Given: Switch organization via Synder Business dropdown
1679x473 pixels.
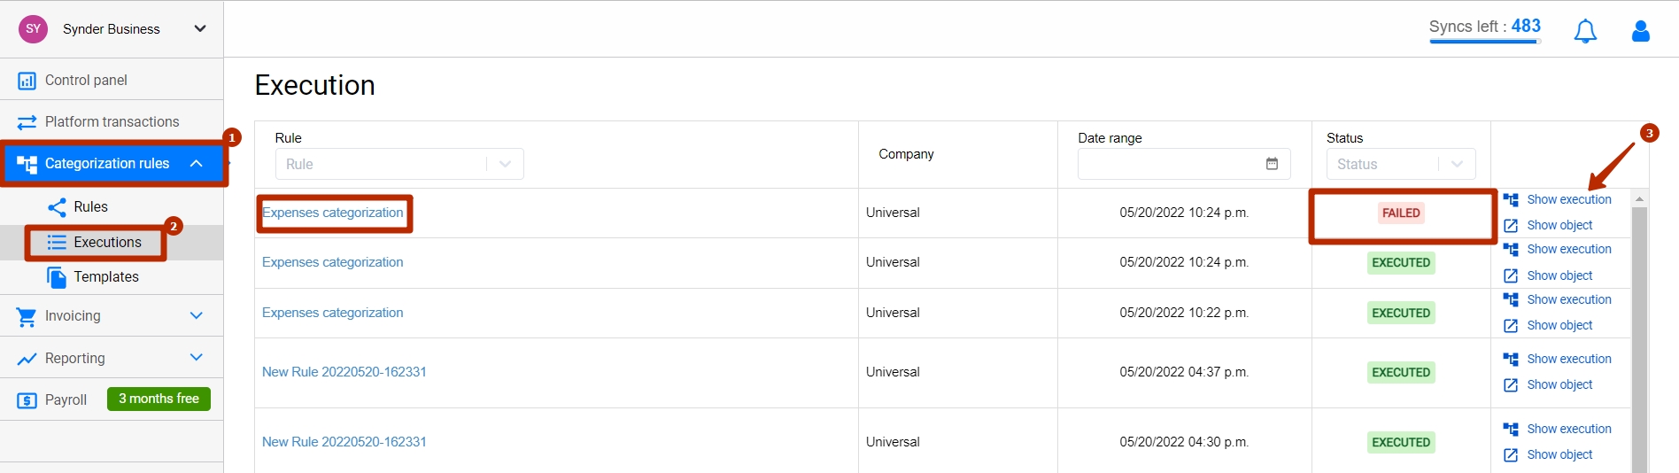Looking at the screenshot, I should [112, 29].
